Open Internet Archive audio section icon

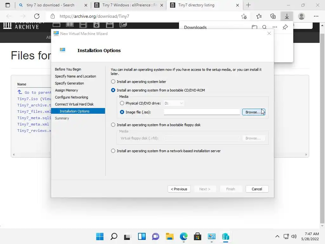tap(96, 25)
